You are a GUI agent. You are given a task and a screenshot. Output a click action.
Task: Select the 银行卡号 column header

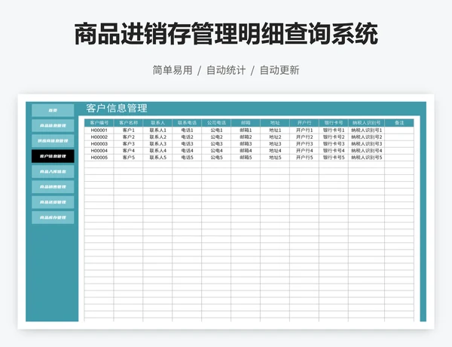[334, 123]
